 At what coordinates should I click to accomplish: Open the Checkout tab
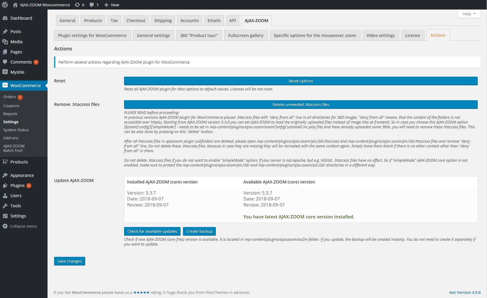(x=136, y=21)
